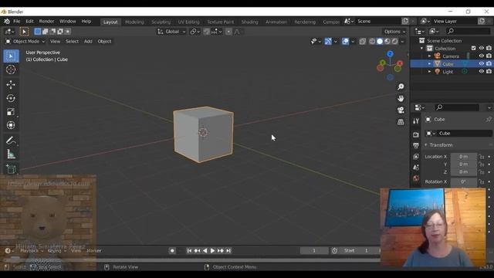The height and width of the screenshot is (278, 494).
Task: Toggle the camera view icon
Action: coord(401,110)
